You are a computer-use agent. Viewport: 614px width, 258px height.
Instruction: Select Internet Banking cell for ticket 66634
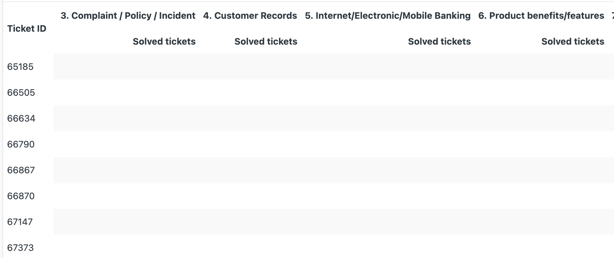(x=388, y=118)
